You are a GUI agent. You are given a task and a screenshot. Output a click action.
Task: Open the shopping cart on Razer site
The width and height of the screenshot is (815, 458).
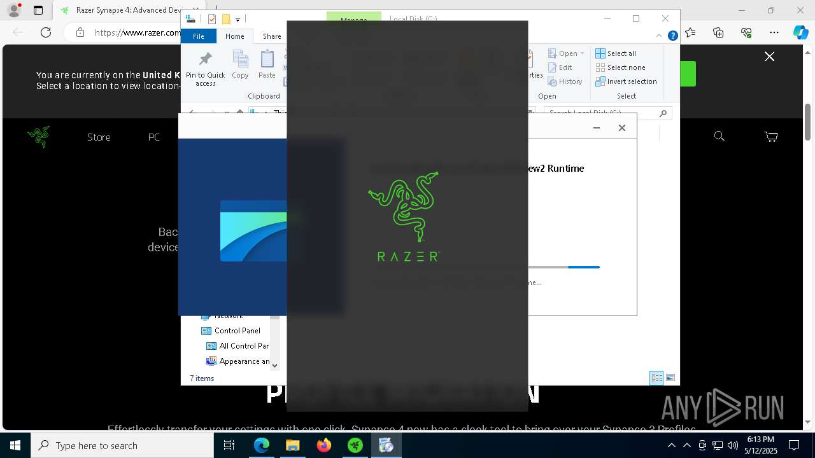[770, 136]
